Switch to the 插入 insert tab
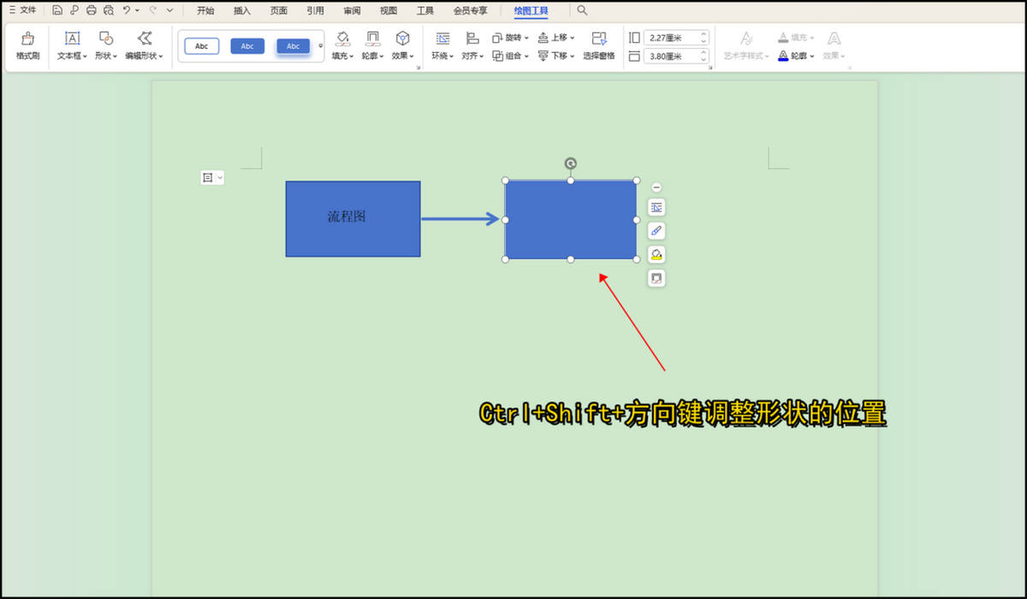This screenshot has height=599, width=1027. coord(242,11)
